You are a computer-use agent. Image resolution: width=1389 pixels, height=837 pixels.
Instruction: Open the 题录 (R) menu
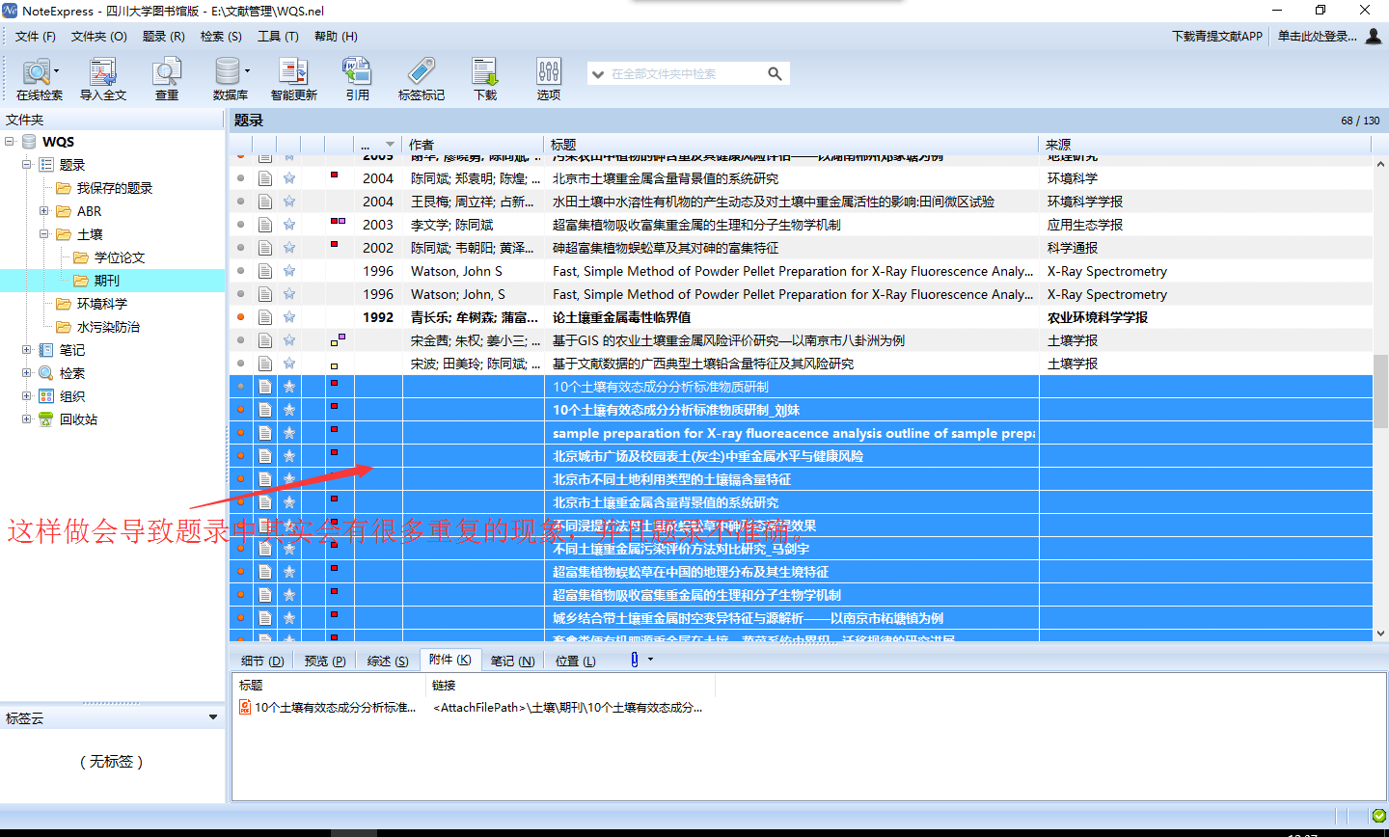(164, 37)
